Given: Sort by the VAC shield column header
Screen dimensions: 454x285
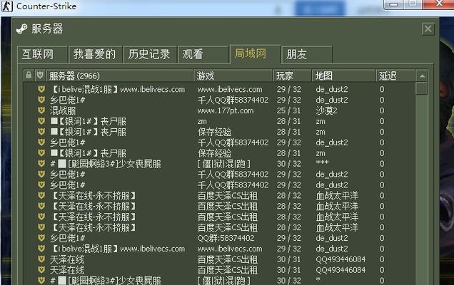Looking at the screenshot, I should point(40,76).
